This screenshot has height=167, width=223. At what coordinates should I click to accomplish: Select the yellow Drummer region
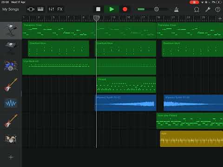point(191,139)
